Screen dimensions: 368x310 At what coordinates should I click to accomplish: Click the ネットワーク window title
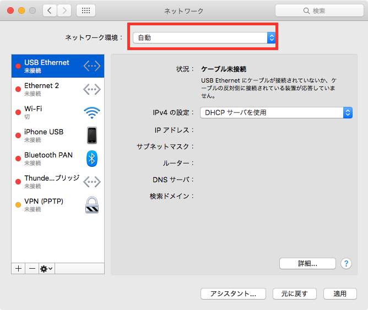pyautogui.click(x=184, y=11)
